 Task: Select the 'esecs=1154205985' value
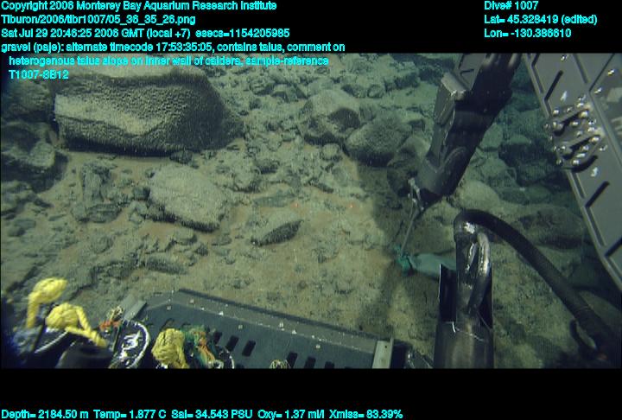tap(243, 33)
